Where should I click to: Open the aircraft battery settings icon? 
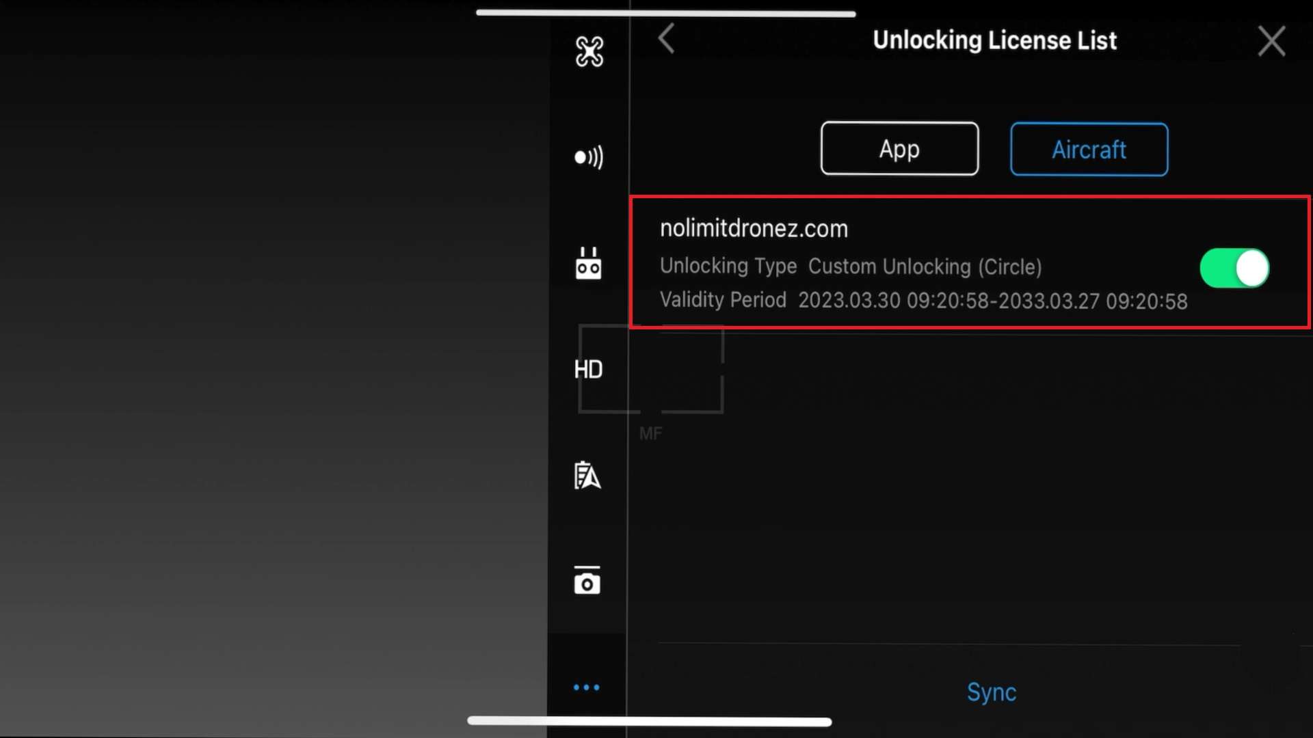point(587,476)
